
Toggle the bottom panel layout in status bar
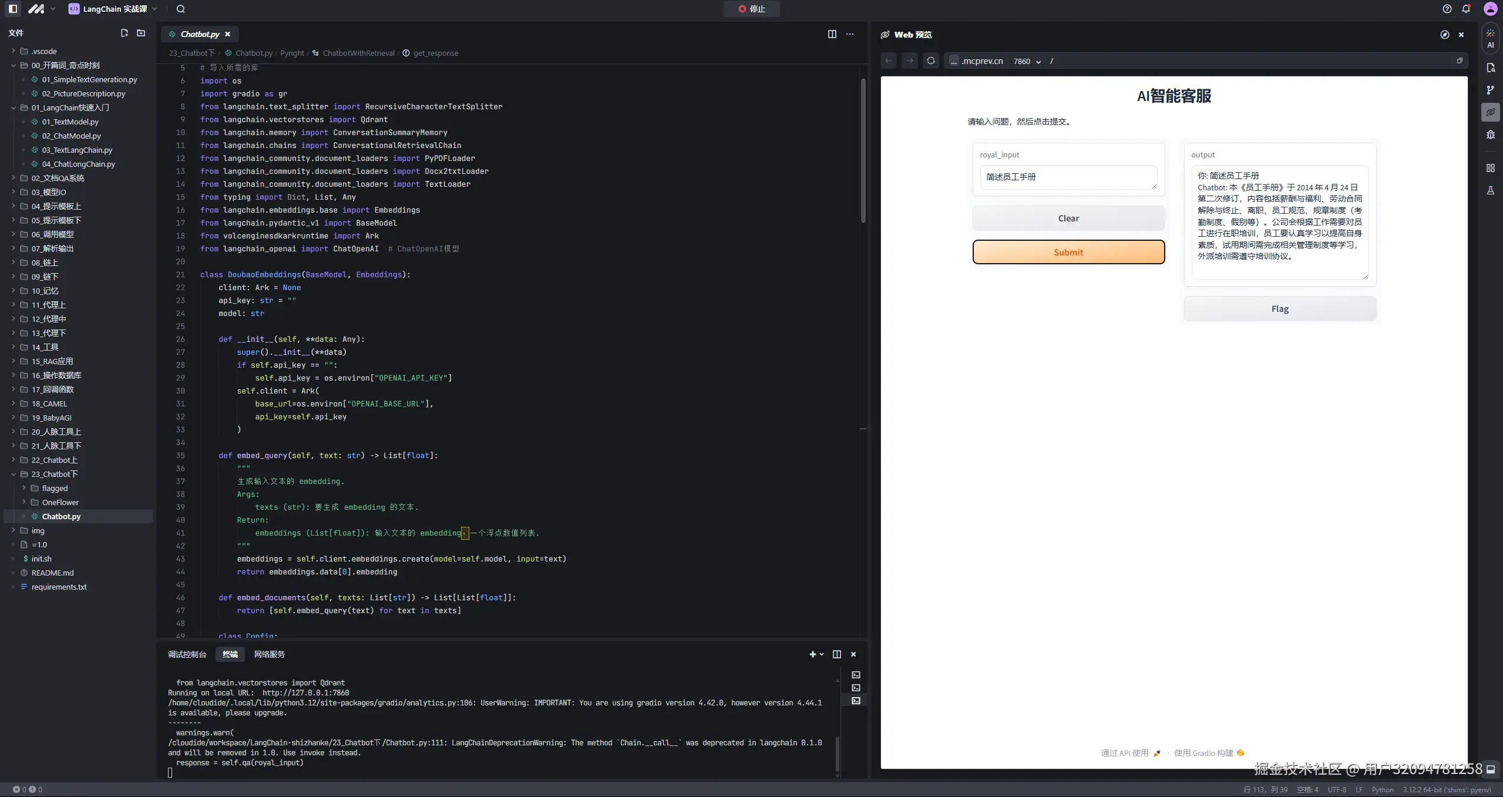1490,769
